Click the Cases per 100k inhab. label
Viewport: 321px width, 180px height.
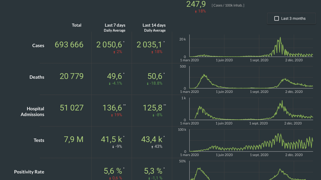(x=228, y=5)
